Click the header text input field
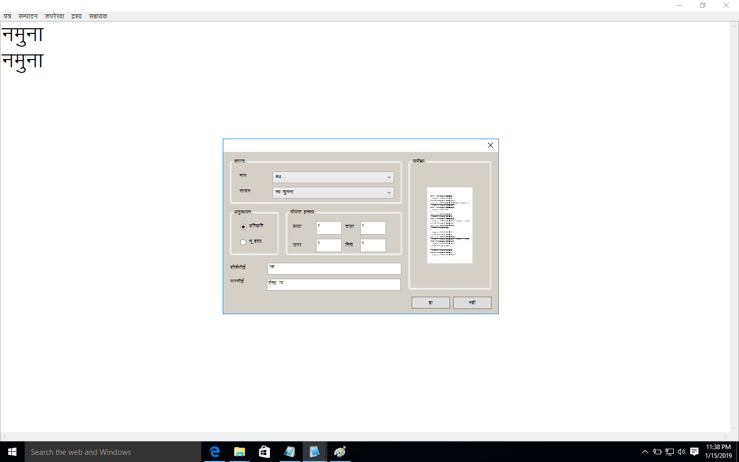This screenshot has height=462, width=739. 334,268
